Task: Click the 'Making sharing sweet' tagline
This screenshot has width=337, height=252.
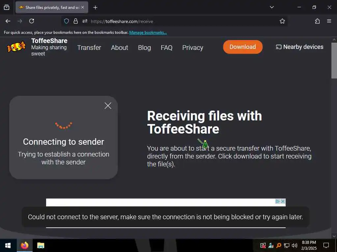Action: 49,50
